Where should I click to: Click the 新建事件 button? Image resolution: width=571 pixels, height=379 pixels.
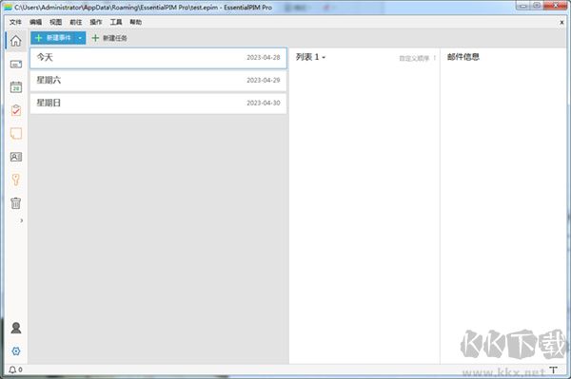(53, 38)
